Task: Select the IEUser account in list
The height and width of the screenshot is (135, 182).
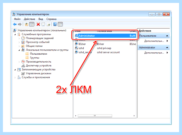Action: 82,44
